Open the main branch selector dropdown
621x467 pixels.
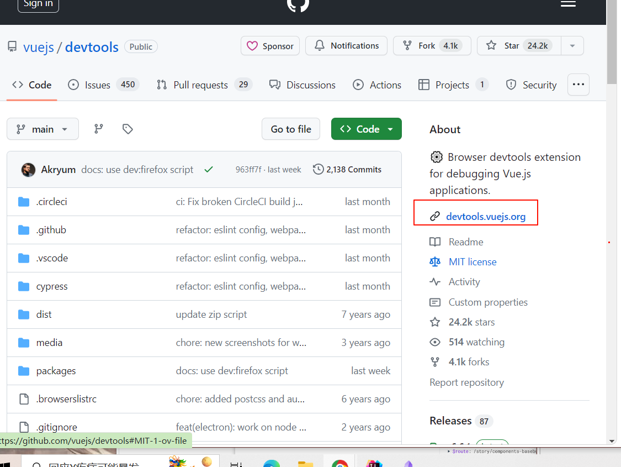[x=43, y=129]
